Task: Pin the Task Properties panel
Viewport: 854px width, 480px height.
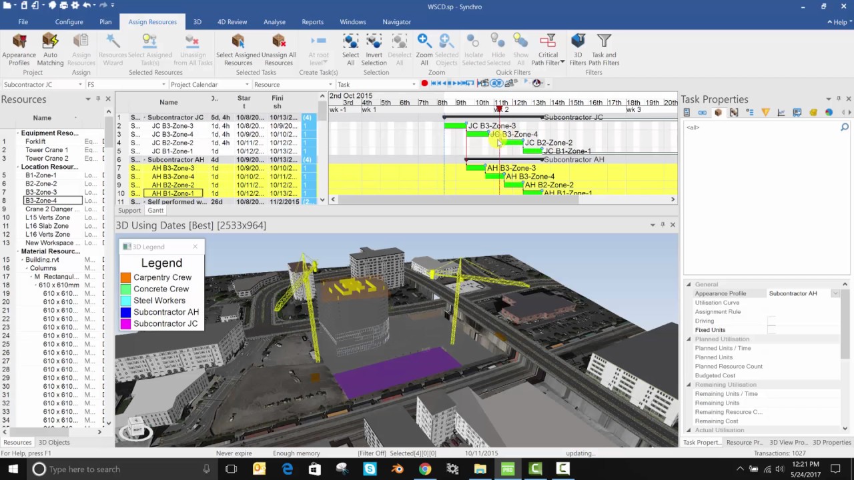Action: click(x=839, y=99)
